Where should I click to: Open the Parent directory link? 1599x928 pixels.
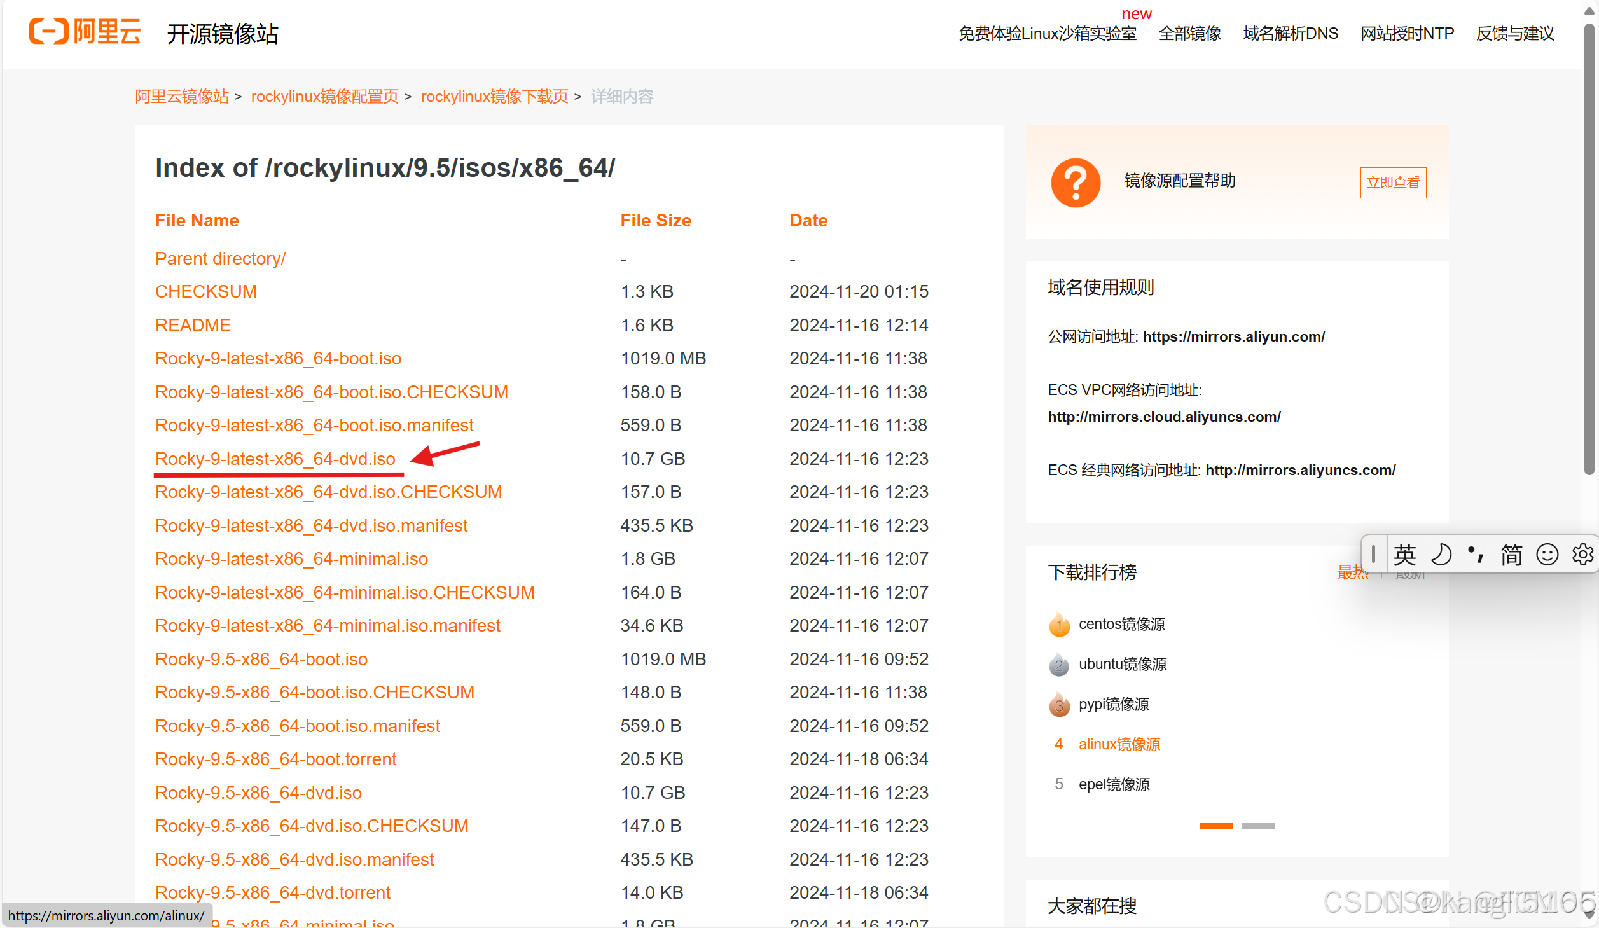click(x=220, y=259)
